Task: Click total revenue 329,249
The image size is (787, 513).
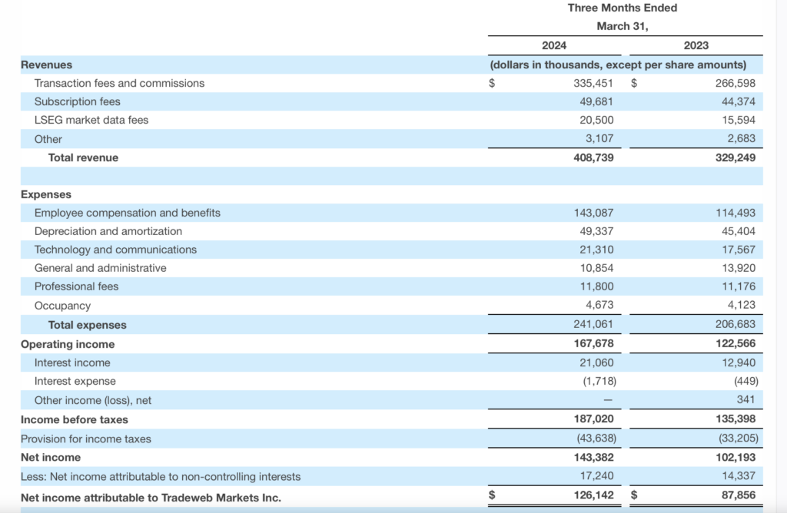Action: pyautogui.click(x=736, y=158)
